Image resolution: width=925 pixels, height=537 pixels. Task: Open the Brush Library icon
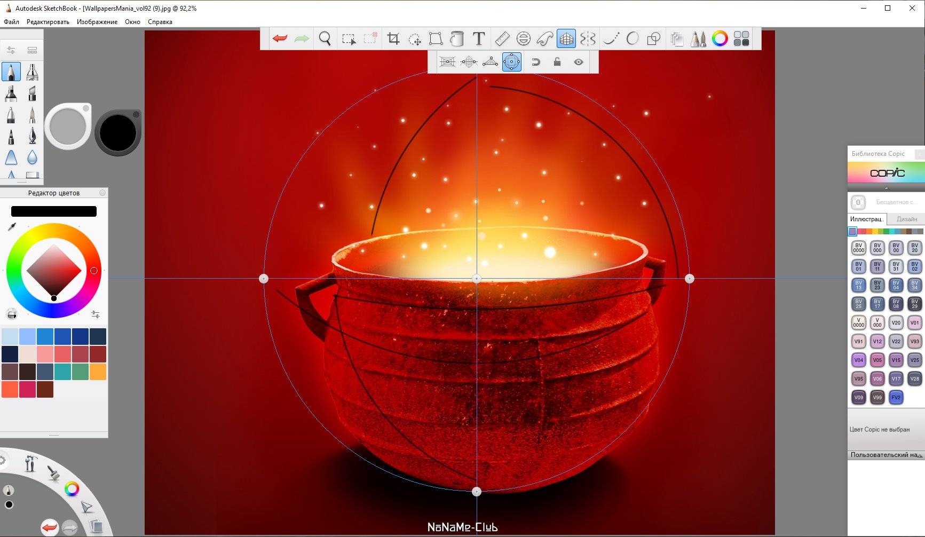coord(33,50)
